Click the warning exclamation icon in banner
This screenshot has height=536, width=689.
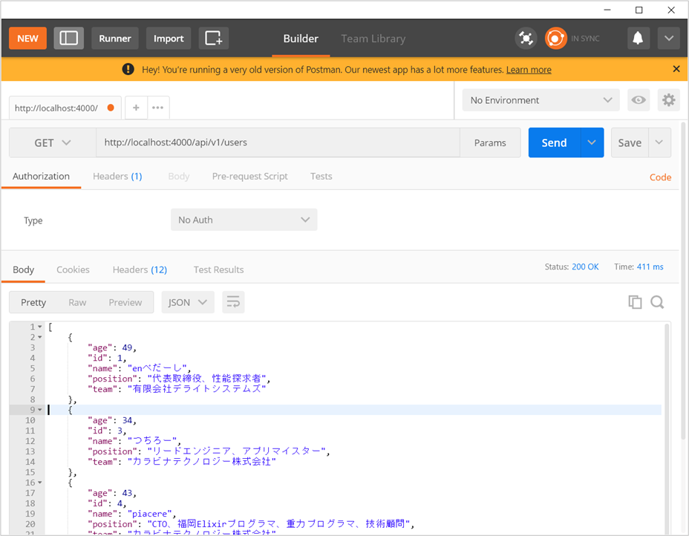(128, 69)
